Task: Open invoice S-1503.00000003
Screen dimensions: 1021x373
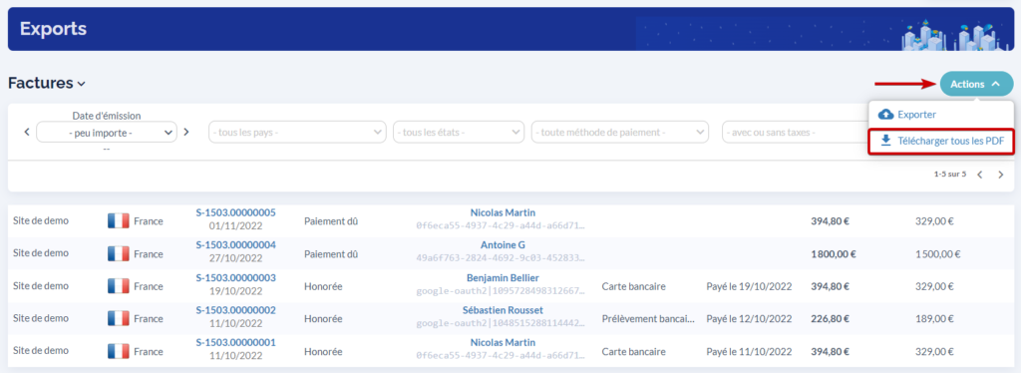Action: (235, 277)
